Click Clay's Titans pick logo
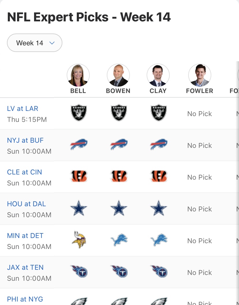 pos(159,271)
